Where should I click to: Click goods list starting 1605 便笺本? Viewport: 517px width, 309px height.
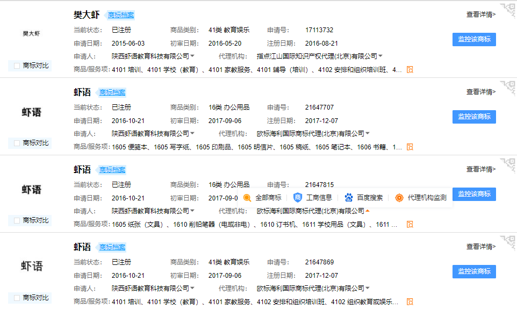coord(257,147)
